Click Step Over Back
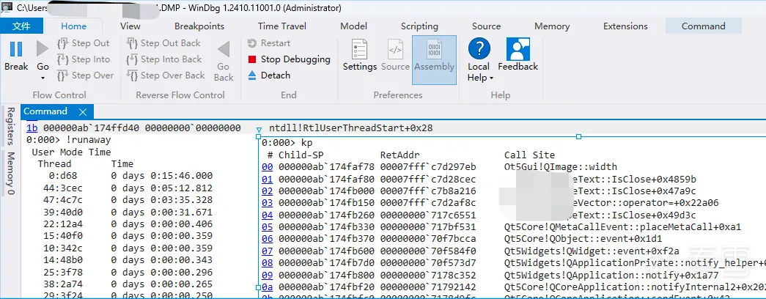The image size is (766, 299). [166, 75]
